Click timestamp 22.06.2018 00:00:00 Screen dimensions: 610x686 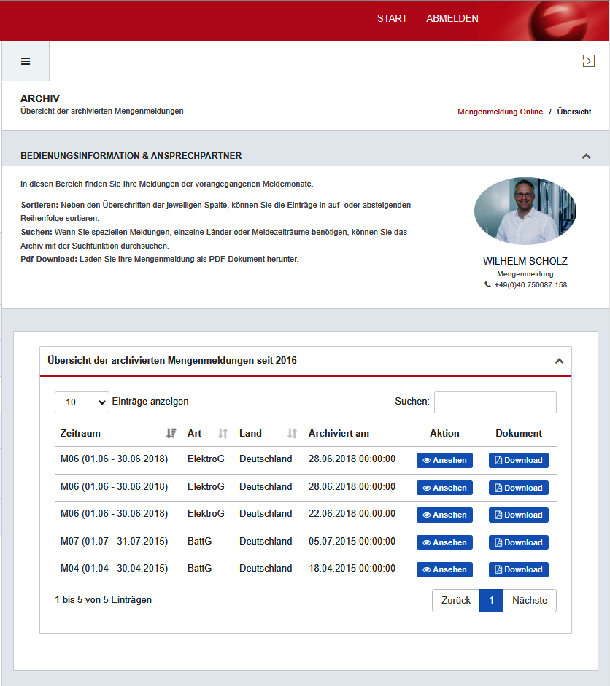point(352,514)
